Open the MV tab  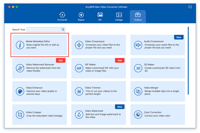pyautogui.click(x=100, y=17)
